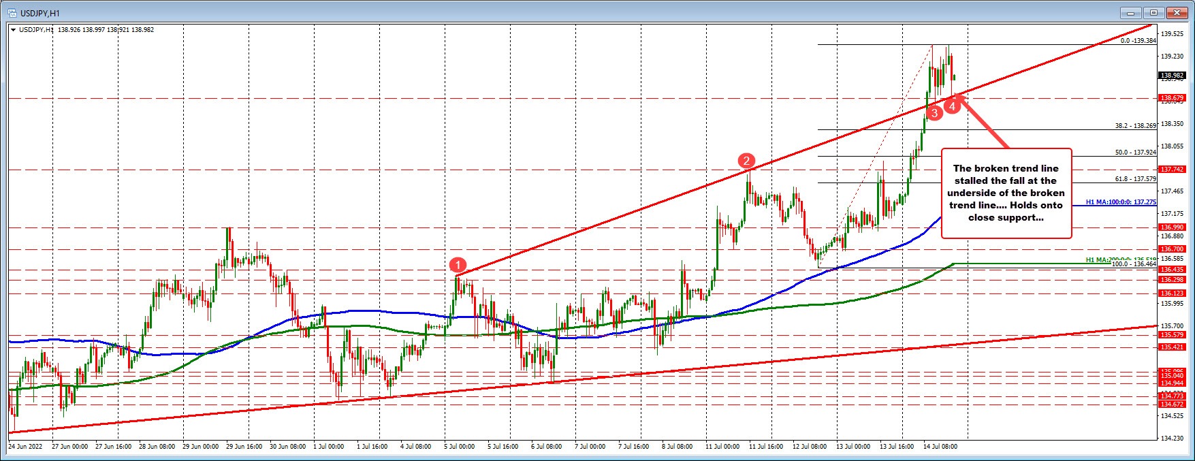
Task: Click price axis value 135.995
Action: (1172, 304)
